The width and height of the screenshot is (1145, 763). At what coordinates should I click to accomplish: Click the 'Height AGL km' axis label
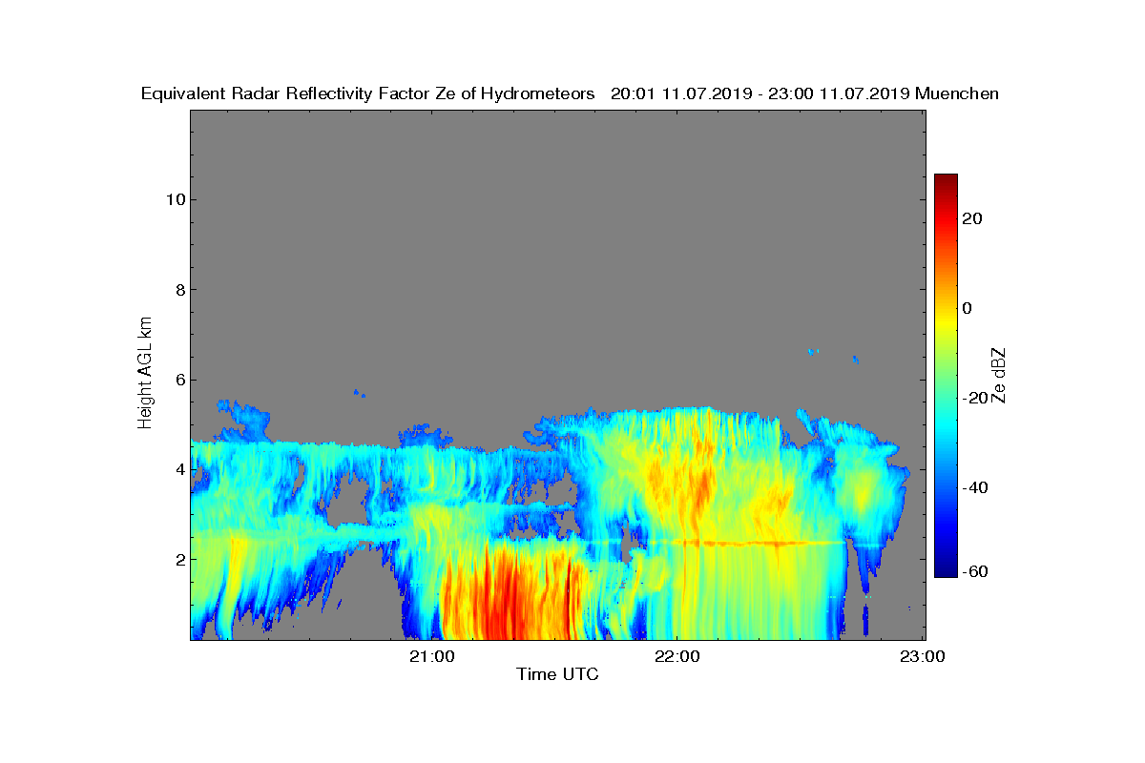pyautogui.click(x=145, y=374)
